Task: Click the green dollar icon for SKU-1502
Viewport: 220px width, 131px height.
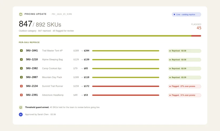Action: pos(21,68)
